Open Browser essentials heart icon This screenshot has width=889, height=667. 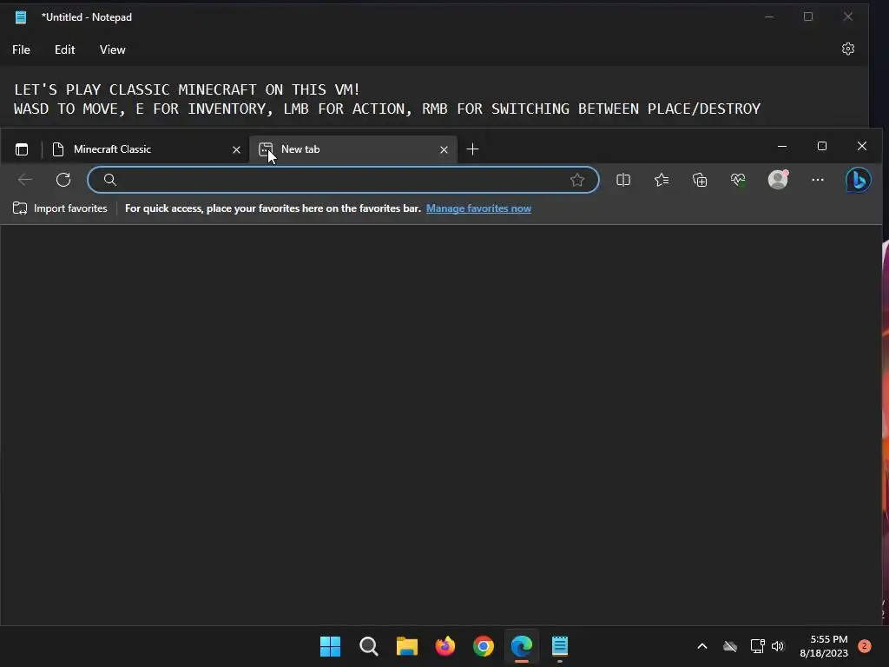click(738, 180)
